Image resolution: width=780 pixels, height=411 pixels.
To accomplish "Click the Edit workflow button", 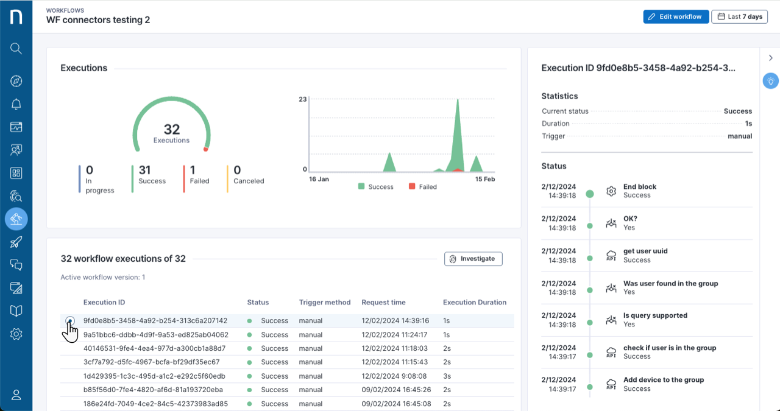I will tap(676, 16).
